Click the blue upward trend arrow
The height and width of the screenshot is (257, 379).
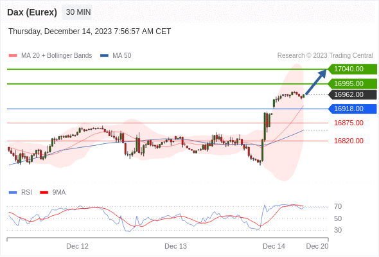coord(316,82)
